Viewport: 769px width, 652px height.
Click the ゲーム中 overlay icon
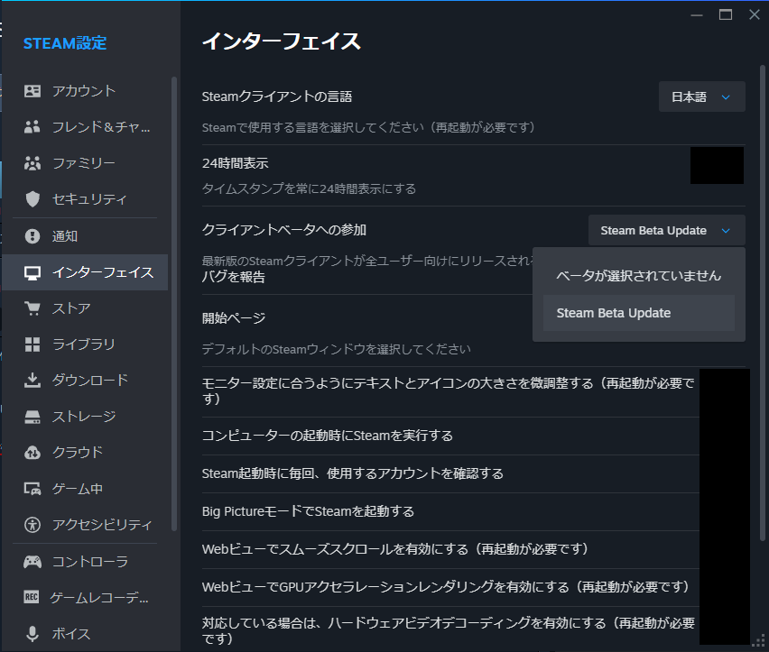pos(32,489)
